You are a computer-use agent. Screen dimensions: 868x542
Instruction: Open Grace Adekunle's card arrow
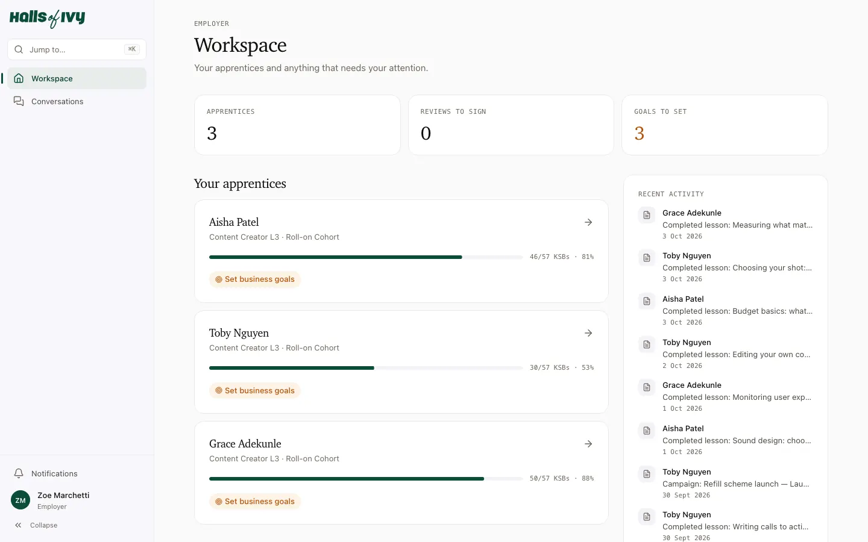pyautogui.click(x=588, y=444)
